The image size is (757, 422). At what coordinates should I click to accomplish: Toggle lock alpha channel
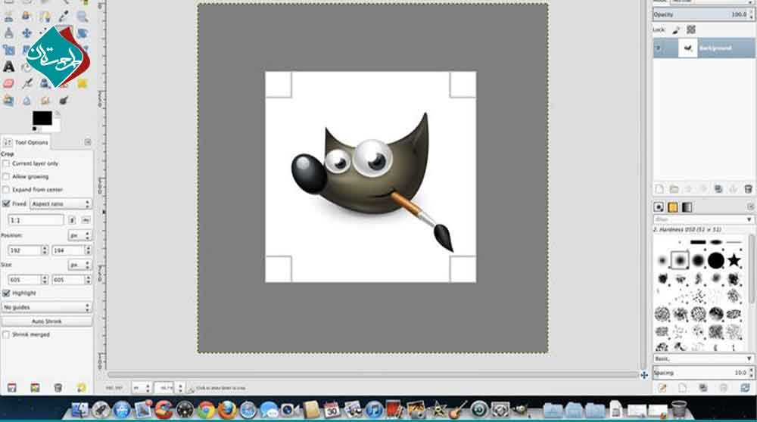tap(691, 30)
